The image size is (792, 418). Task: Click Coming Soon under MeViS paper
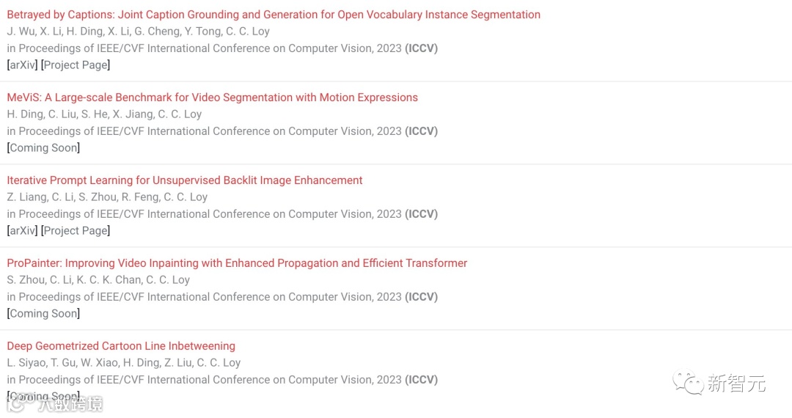(x=43, y=147)
